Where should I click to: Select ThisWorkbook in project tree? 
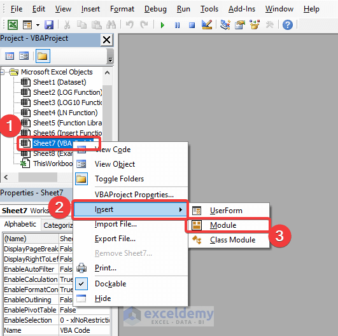(53, 164)
